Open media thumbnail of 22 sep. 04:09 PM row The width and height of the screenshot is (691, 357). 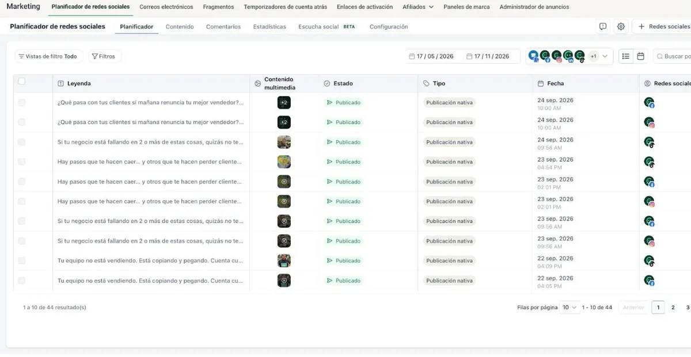284,260
